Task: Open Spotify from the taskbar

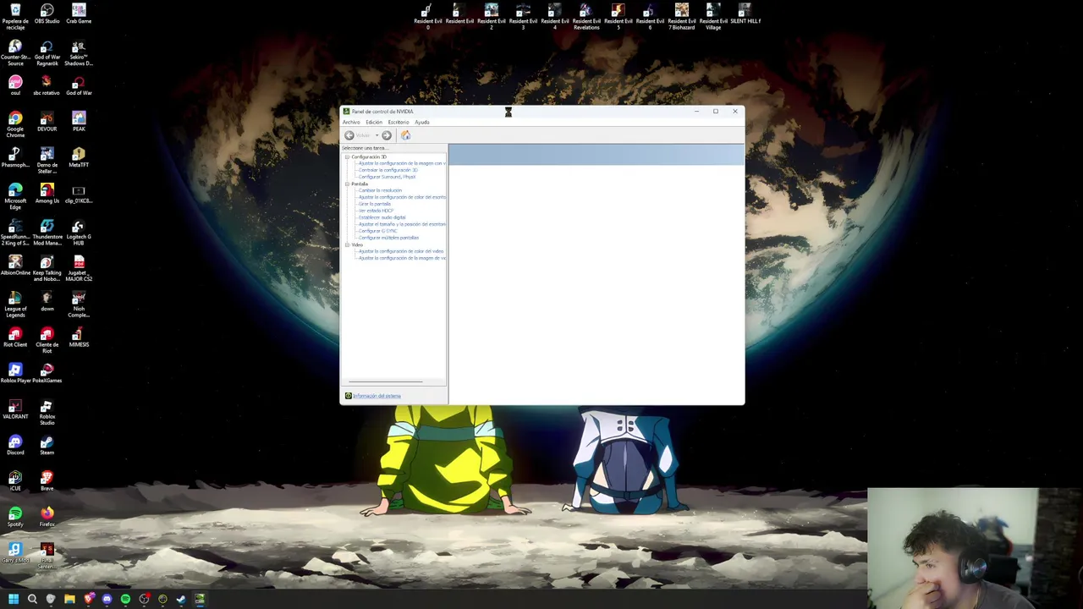Action: pyautogui.click(x=125, y=599)
